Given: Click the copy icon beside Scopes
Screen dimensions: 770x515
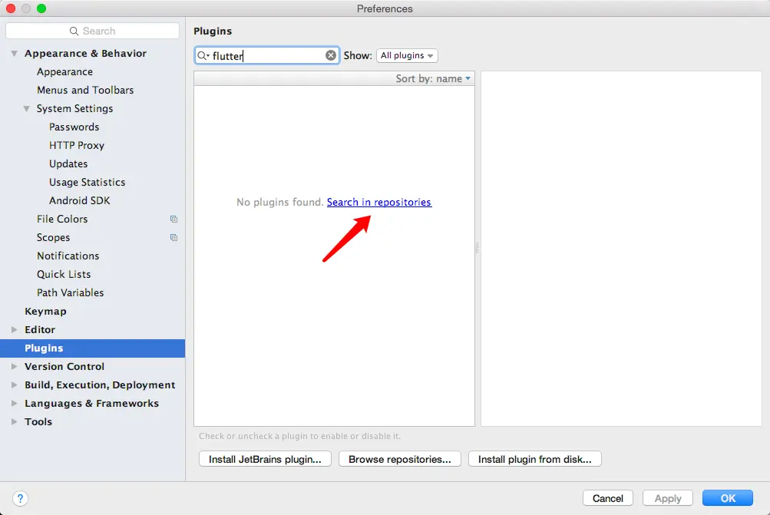Looking at the screenshot, I should (x=173, y=238).
